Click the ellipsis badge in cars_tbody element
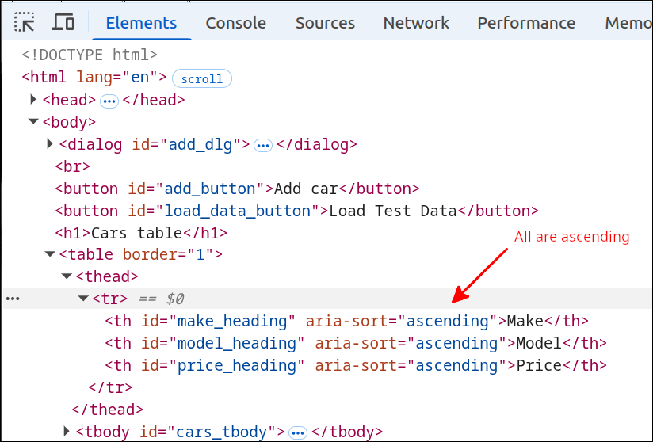 click(x=298, y=432)
